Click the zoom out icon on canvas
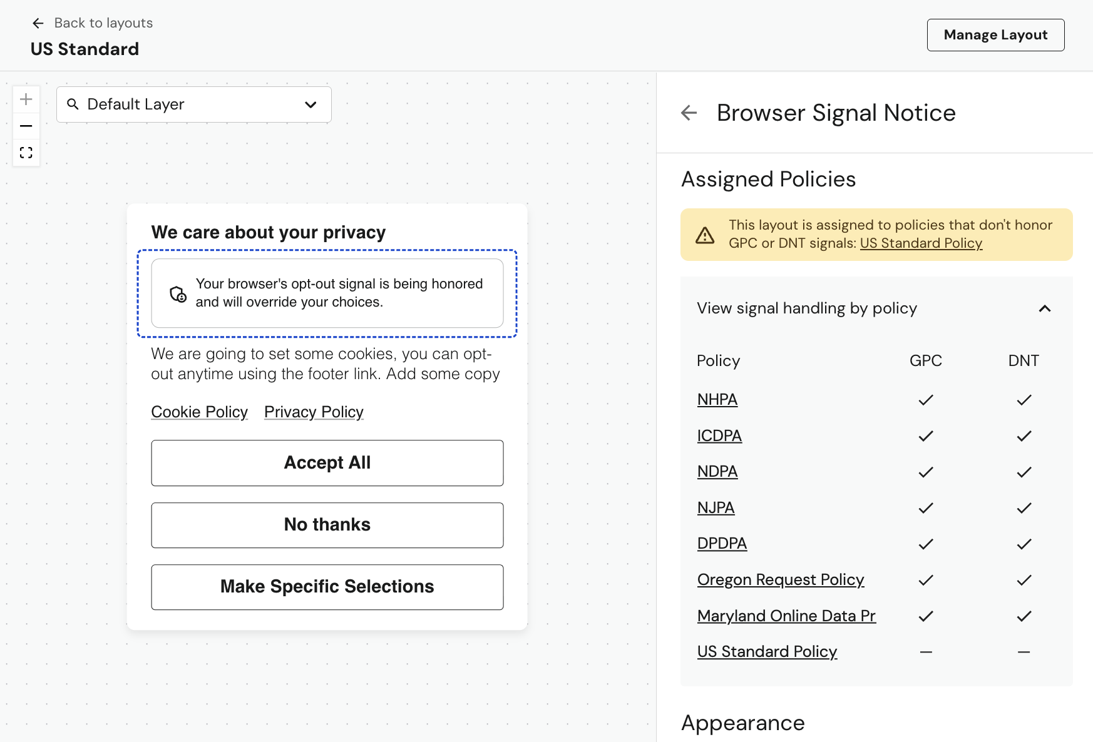1093x742 pixels. click(26, 126)
